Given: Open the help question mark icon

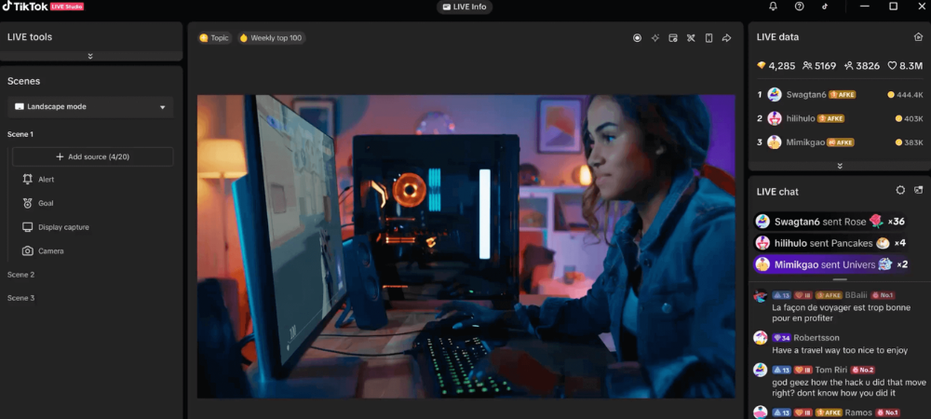Looking at the screenshot, I should [799, 7].
